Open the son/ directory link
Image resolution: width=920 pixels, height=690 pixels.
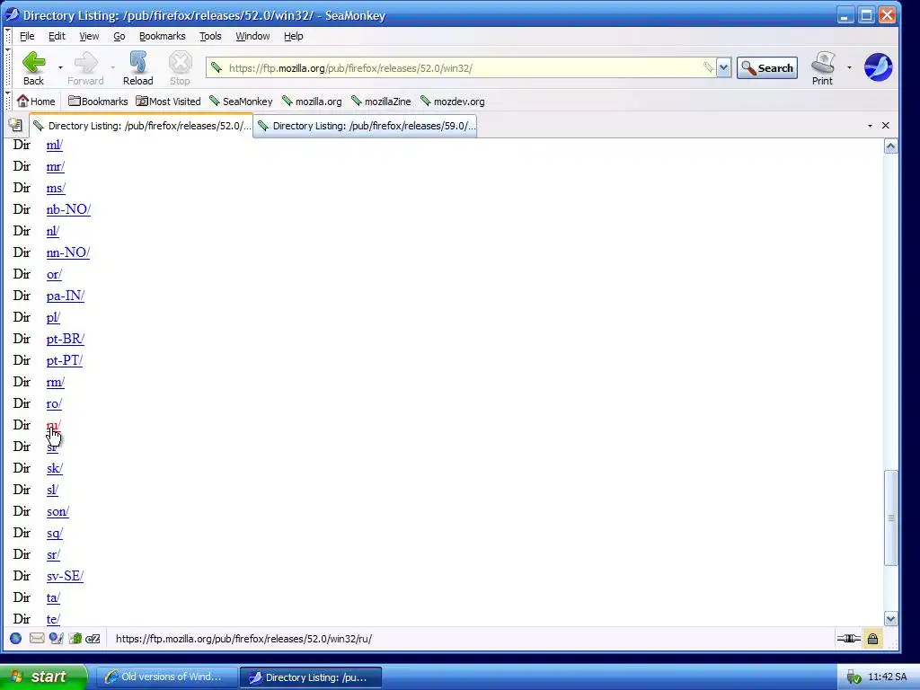tap(57, 511)
